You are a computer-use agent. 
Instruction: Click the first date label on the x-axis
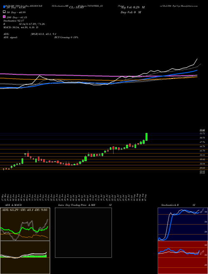click(x=3, y=198)
